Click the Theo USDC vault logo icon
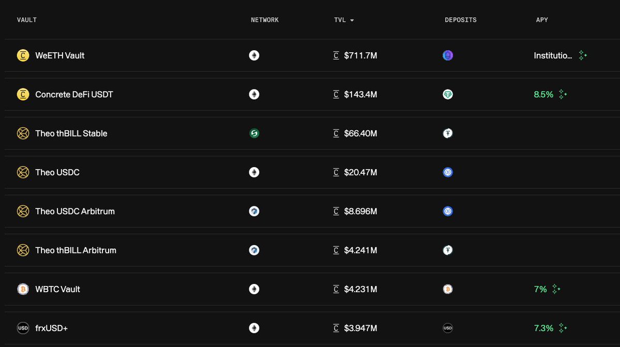Screen dimensions: 620x347 [23, 172]
